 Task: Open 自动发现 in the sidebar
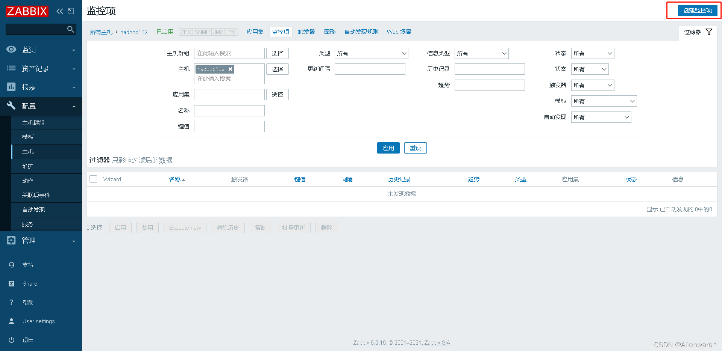pyautogui.click(x=47, y=210)
